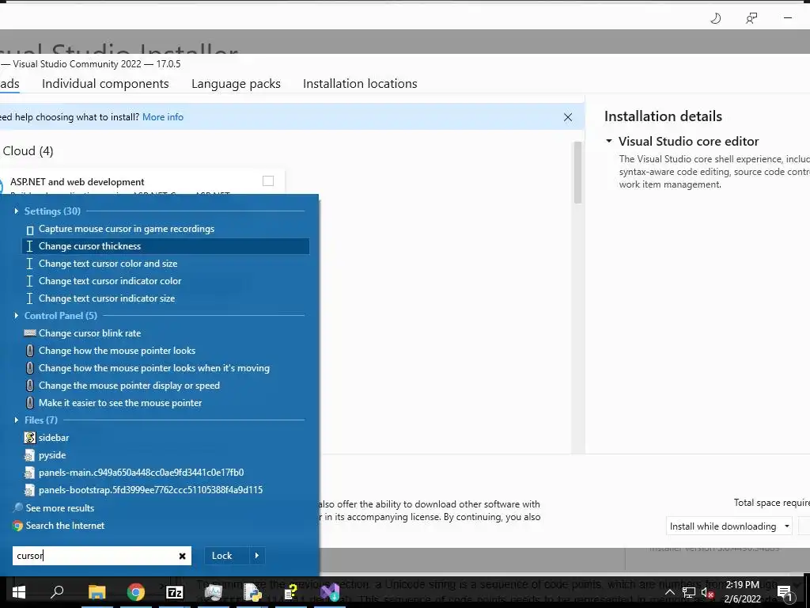
Task: Open Python app icon in taskbar
Action: pyautogui.click(x=252, y=592)
